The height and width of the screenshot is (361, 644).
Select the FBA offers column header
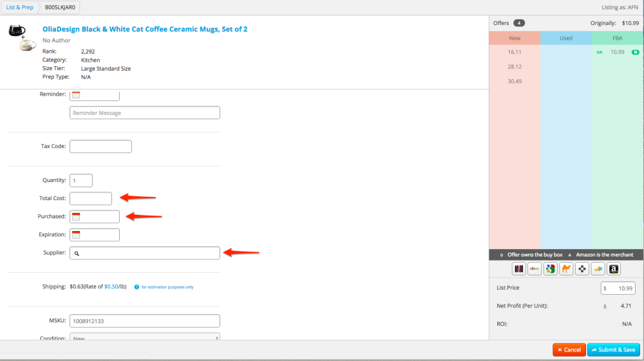[618, 38]
